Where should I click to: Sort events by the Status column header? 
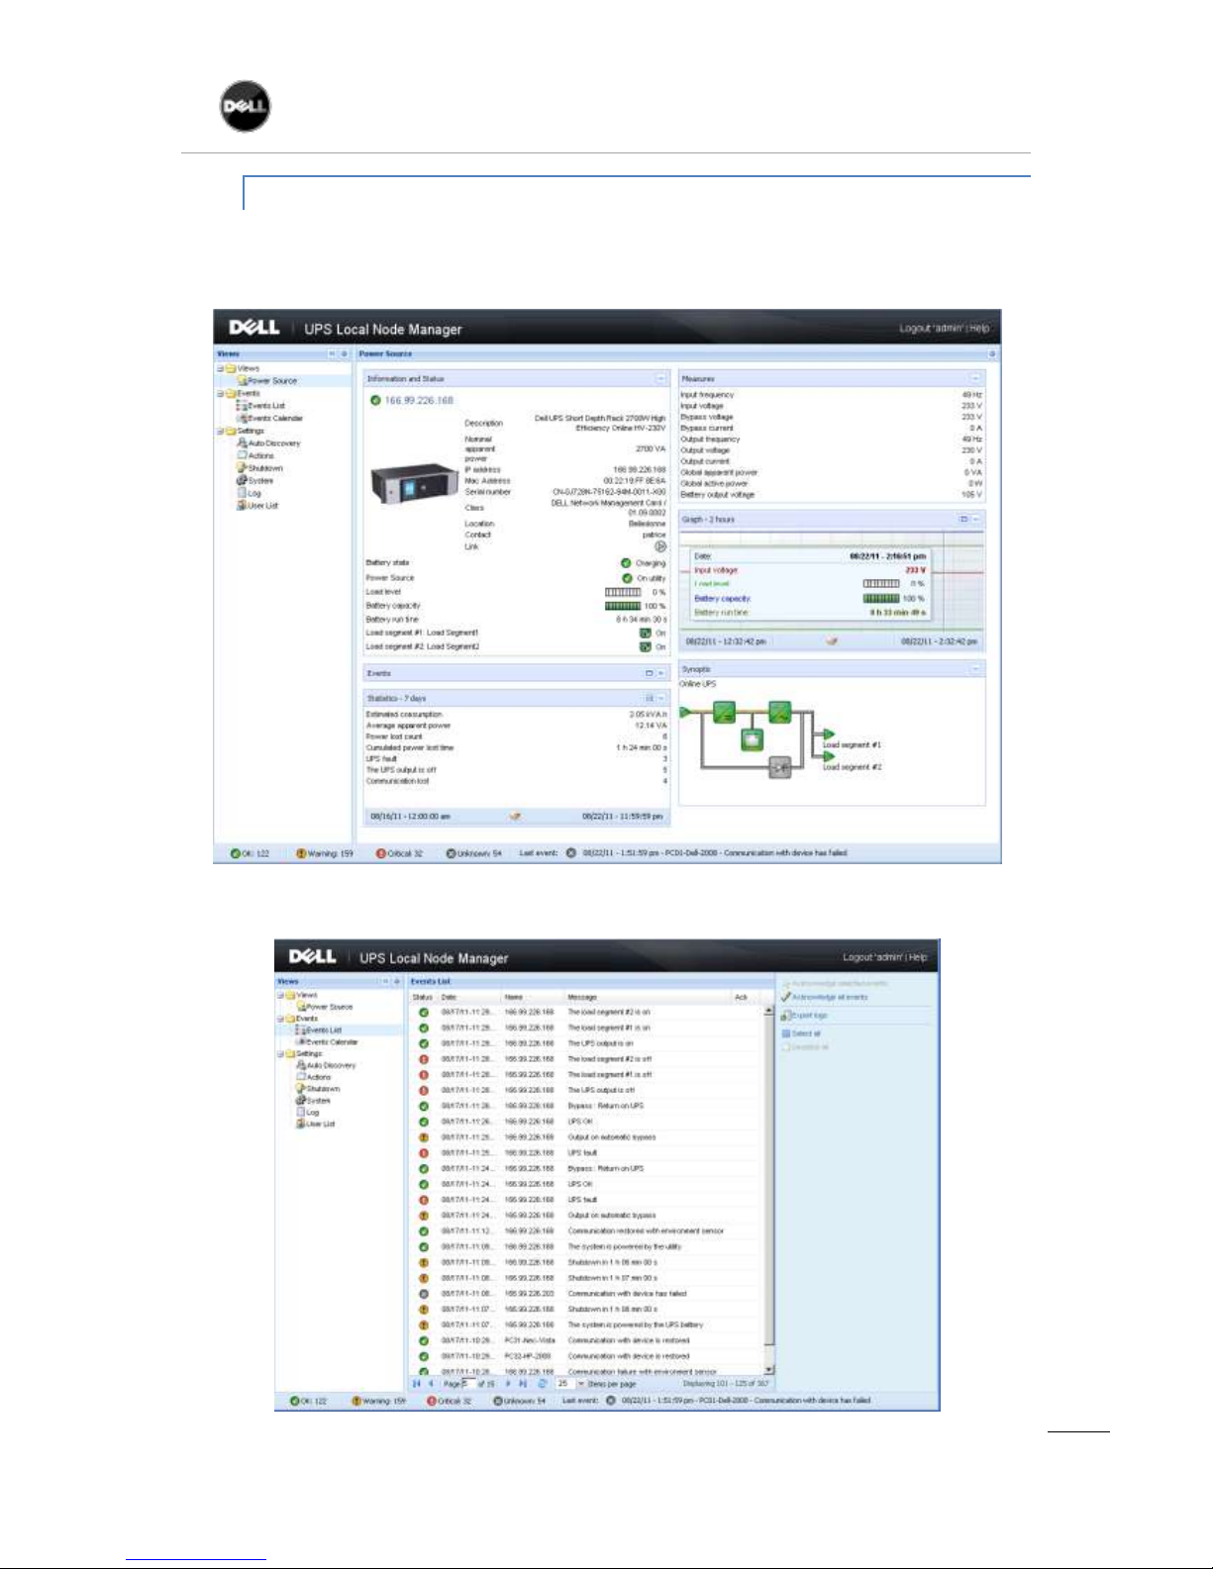click(423, 997)
